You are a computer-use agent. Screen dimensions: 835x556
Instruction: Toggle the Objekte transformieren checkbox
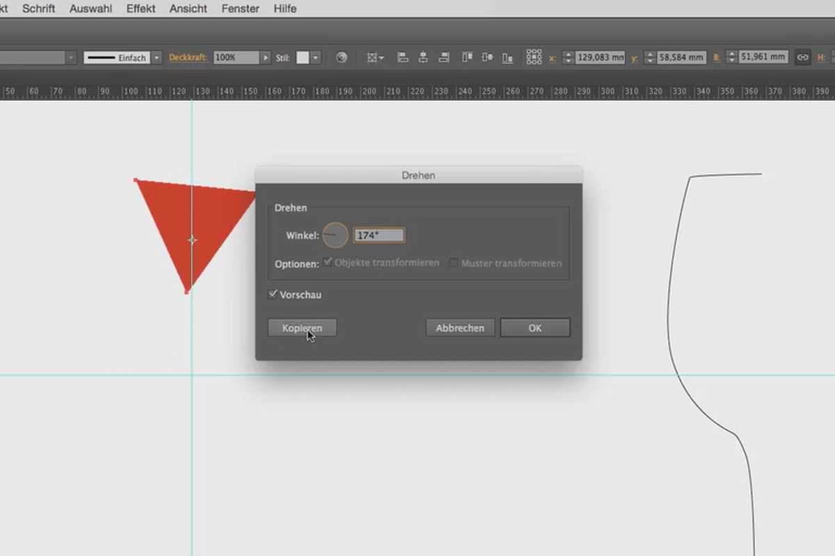328,262
